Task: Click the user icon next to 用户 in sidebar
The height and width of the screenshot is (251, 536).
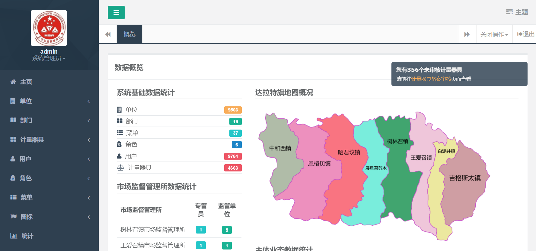Action: coord(13,159)
